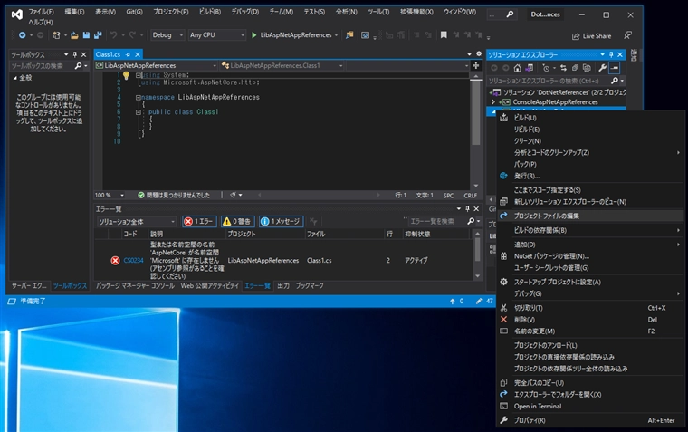688x432 pixels.
Task: Click the project column header in error list
Action: pos(265,234)
